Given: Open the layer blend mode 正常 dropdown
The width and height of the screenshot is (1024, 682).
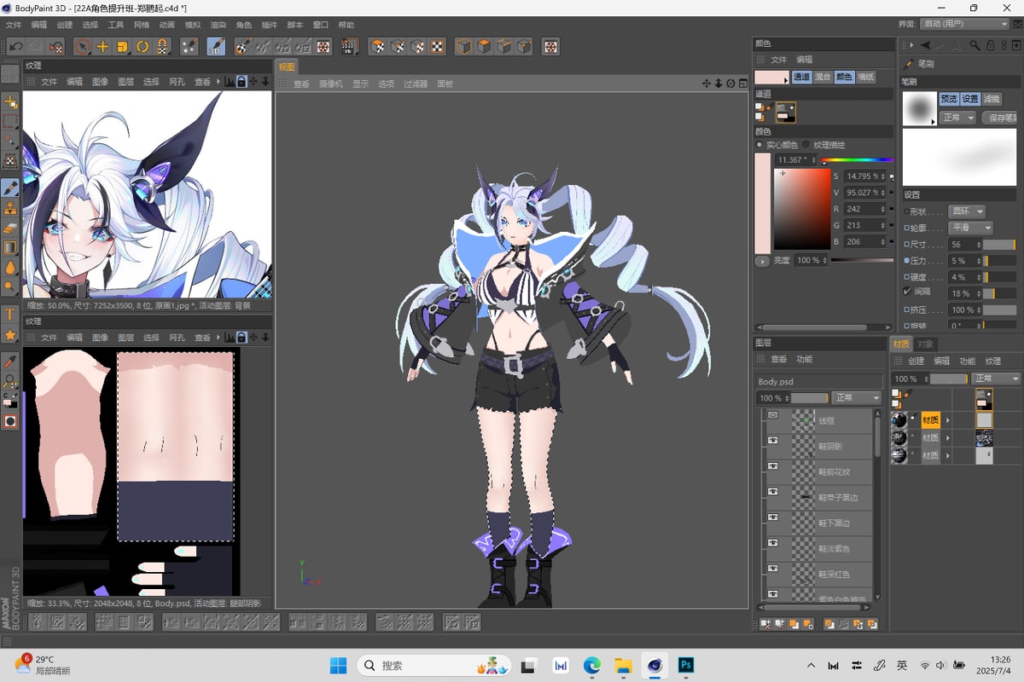Looking at the screenshot, I should click(857, 398).
